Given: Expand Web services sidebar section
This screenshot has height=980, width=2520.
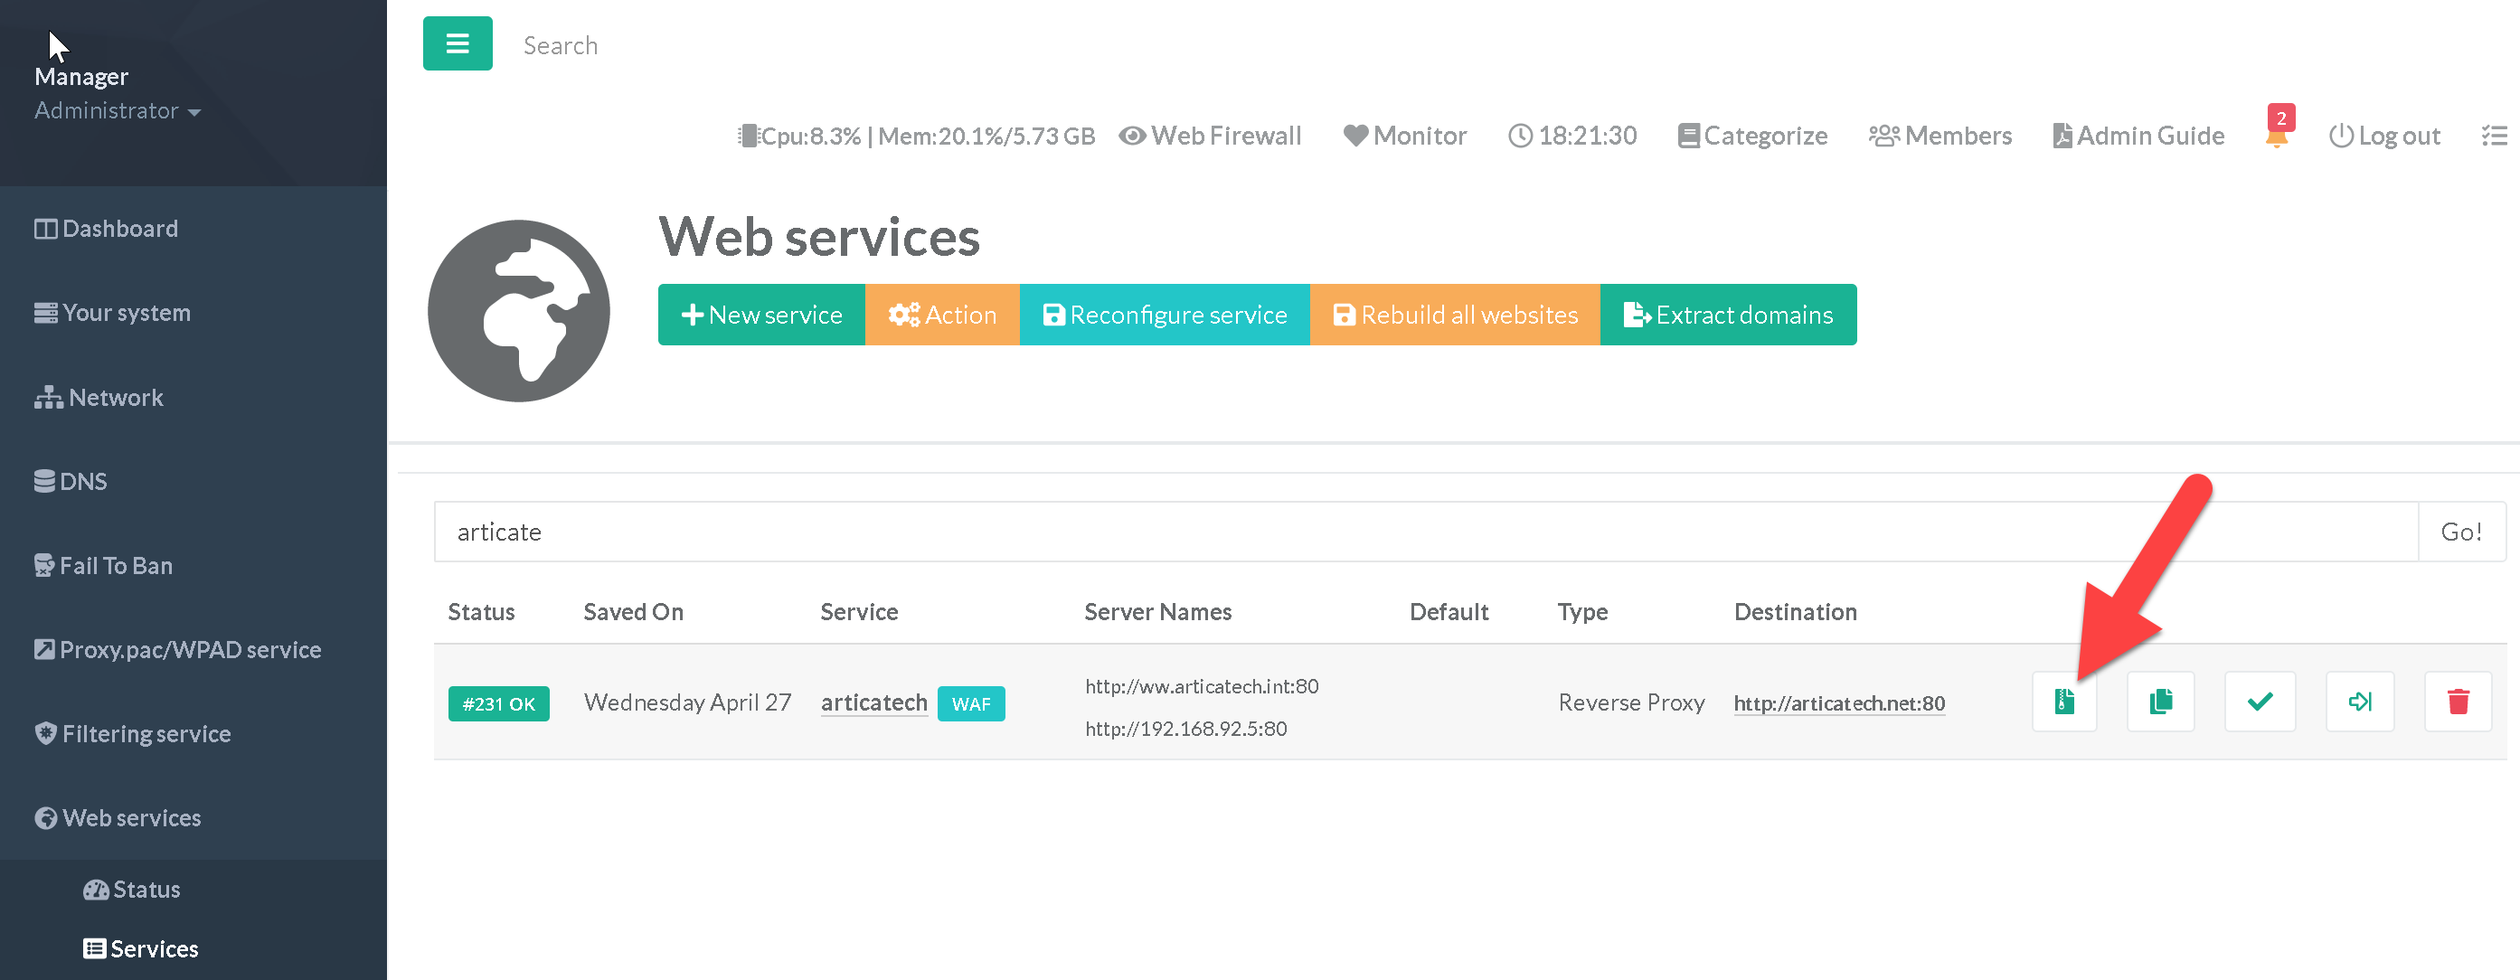Looking at the screenshot, I should [118, 817].
